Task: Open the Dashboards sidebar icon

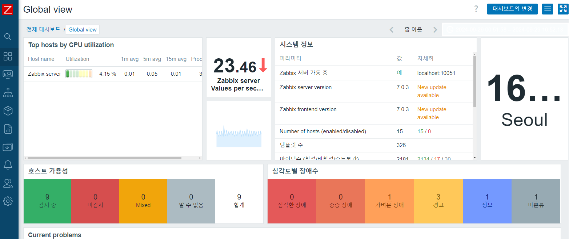Action: pyautogui.click(x=8, y=56)
